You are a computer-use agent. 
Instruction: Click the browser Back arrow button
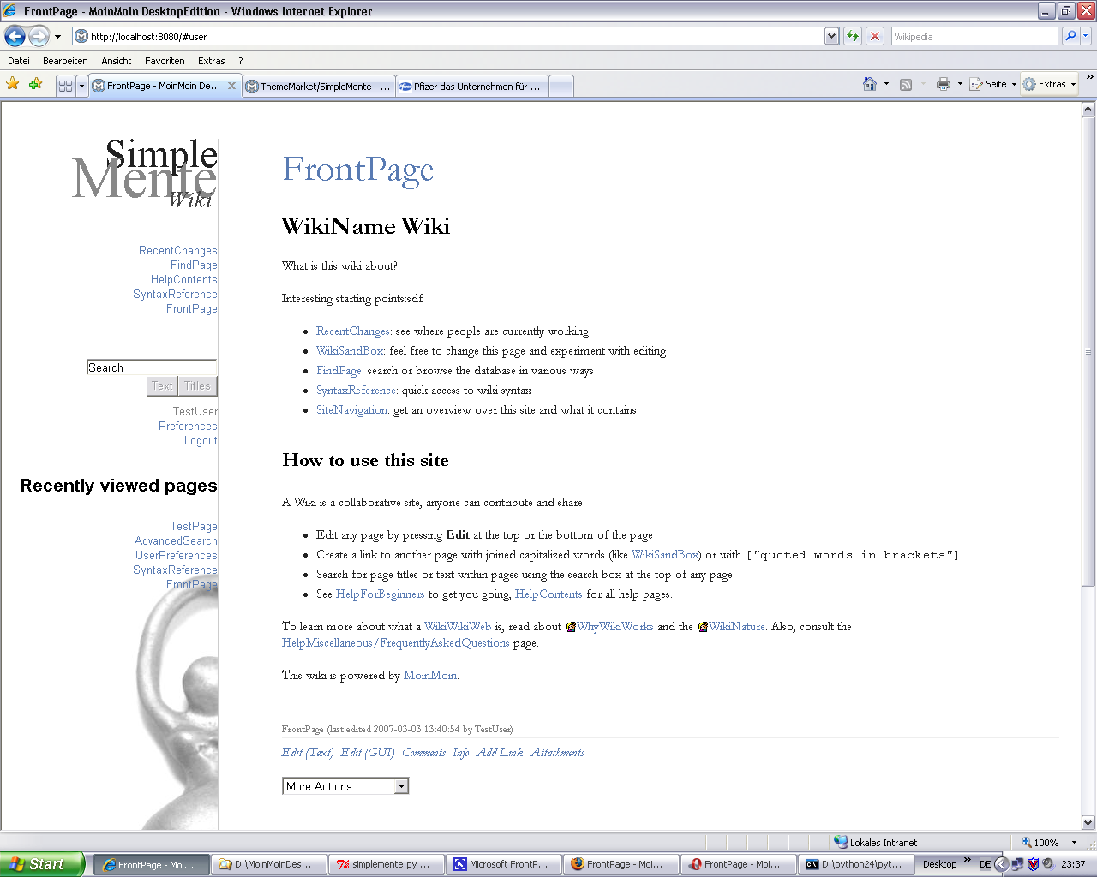tap(15, 36)
